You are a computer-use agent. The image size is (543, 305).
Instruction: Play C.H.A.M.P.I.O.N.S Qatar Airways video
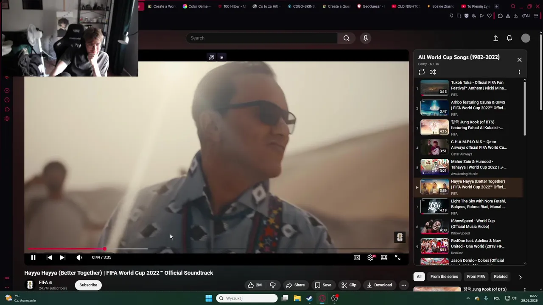pos(468,148)
